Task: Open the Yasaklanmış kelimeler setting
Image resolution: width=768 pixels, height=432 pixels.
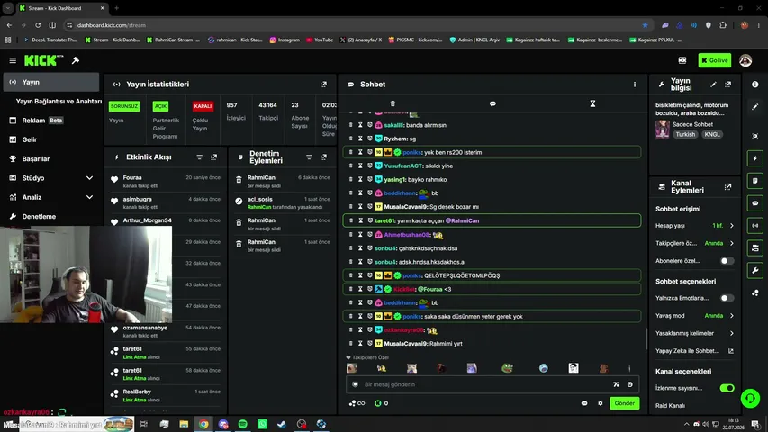Action: pyautogui.click(x=694, y=334)
